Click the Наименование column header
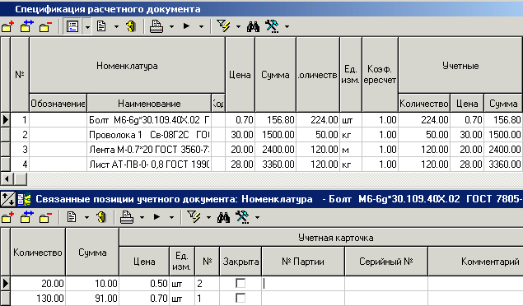 pyautogui.click(x=149, y=104)
